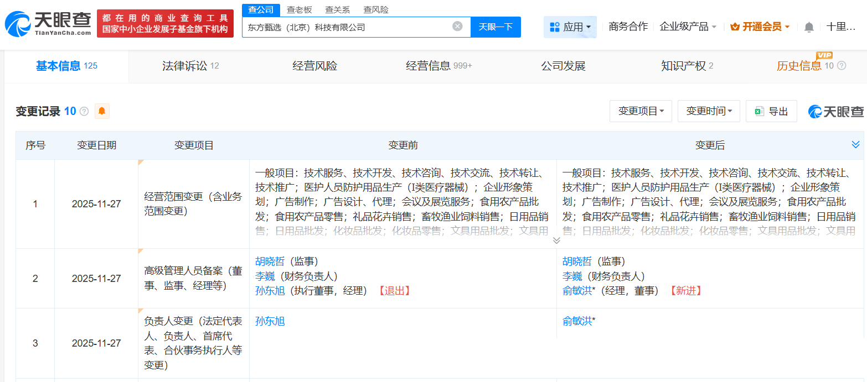Open 孙东旭 link in 负责人变更 row
The width and height of the screenshot is (867, 382).
point(270,321)
